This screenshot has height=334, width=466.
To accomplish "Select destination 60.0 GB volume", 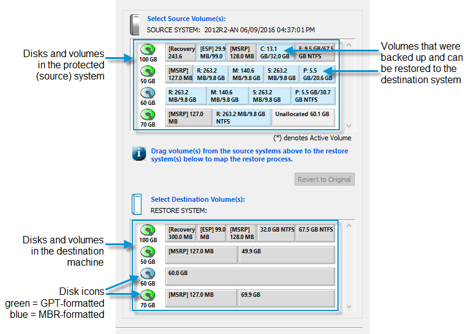I will click(x=250, y=276).
